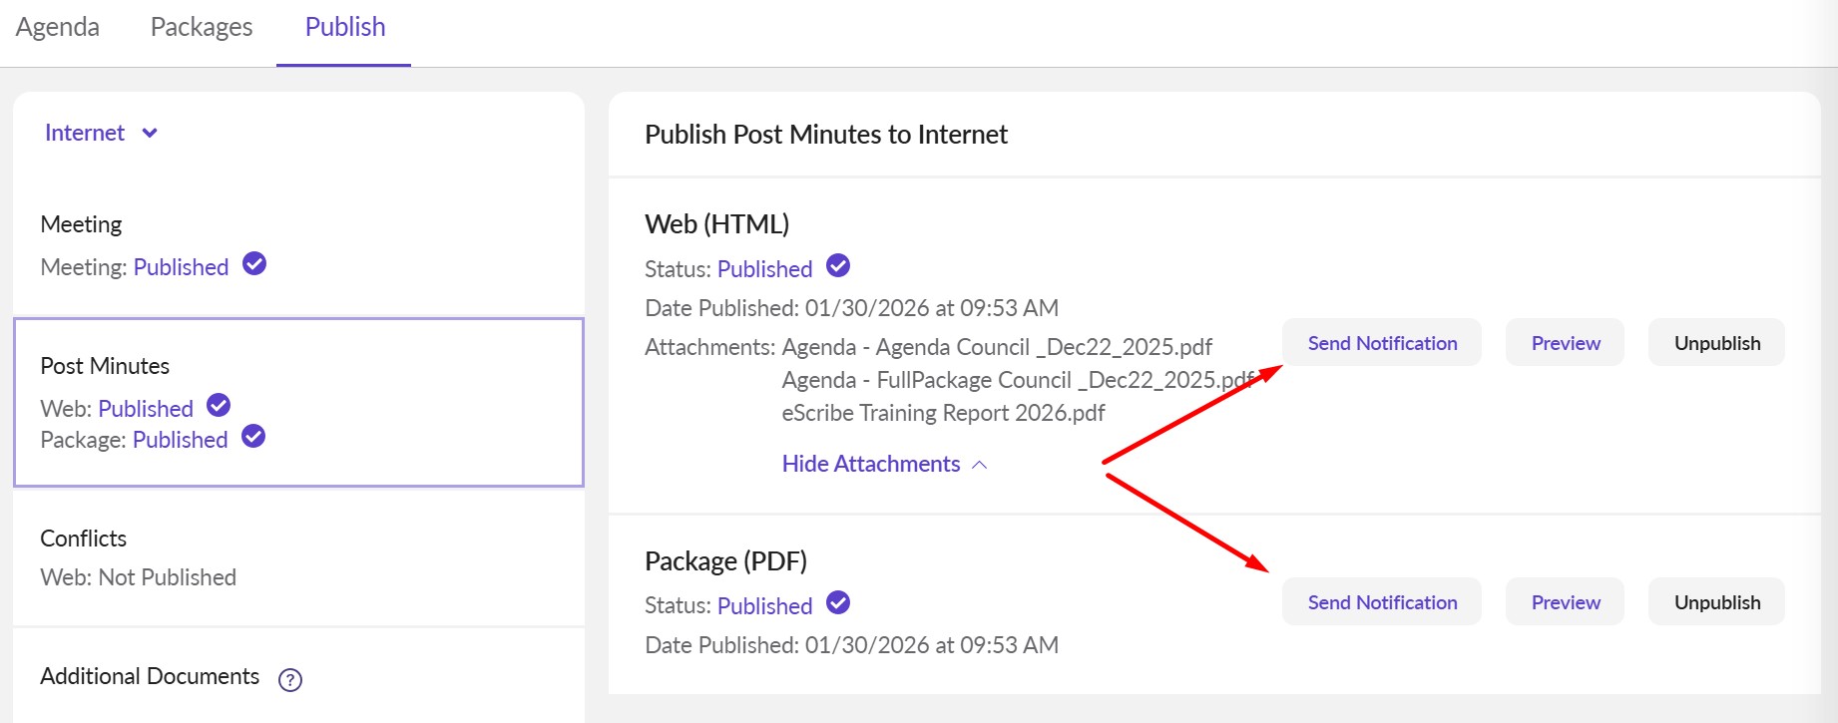The height and width of the screenshot is (723, 1838).
Task: Click Post Minutes Web published checkmark icon
Action: (219, 405)
